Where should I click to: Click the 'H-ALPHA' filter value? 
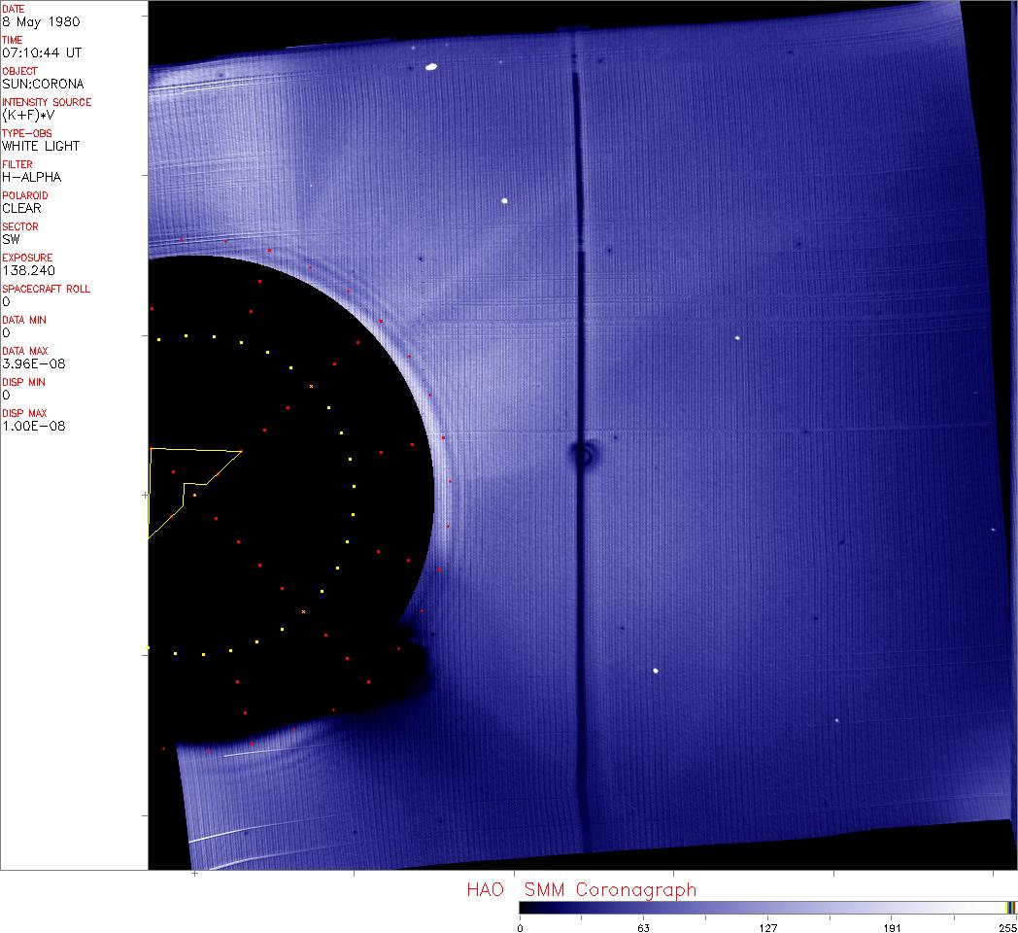[31, 177]
